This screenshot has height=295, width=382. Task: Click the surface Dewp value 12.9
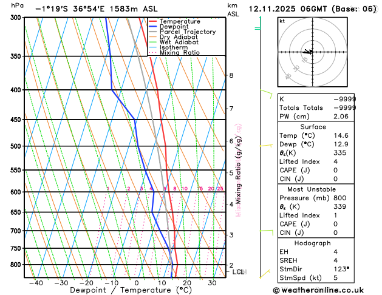(341, 144)
